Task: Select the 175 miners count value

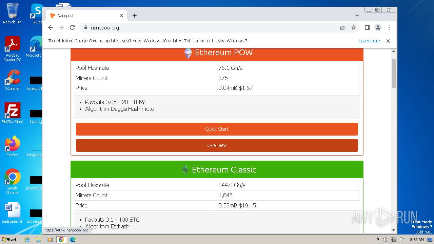Action: [x=223, y=78]
